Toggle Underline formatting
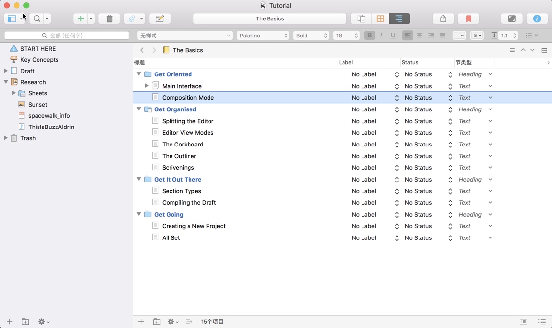The image size is (552, 328). pyautogui.click(x=393, y=35)
